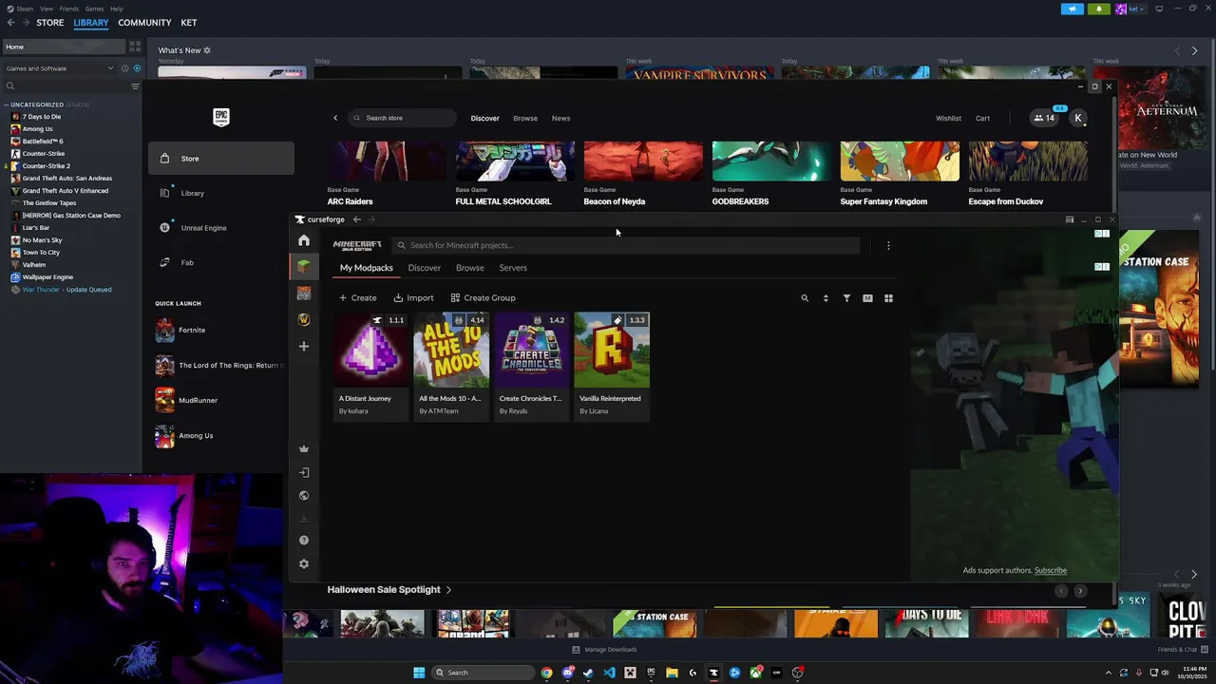The width and height of the screenshot is (1216, 684).
Task: Open Fab in Epic sidebar
Action: point(221,262)
